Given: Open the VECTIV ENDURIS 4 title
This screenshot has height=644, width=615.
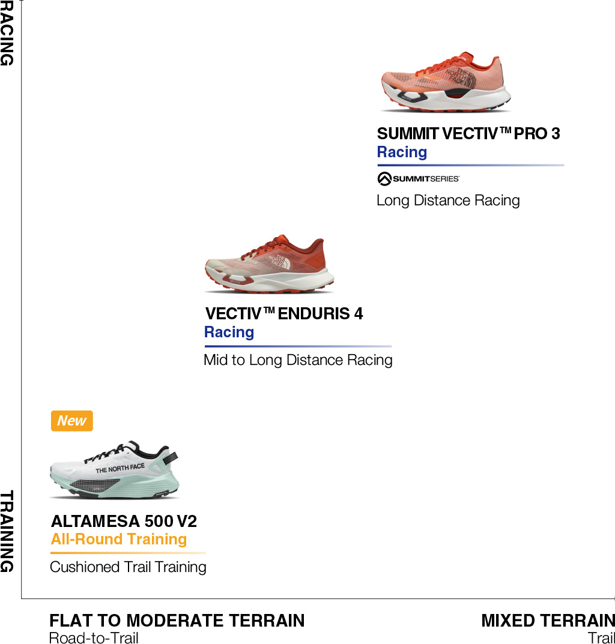Looking at the screenshot, I should click(x=284, y=313).
